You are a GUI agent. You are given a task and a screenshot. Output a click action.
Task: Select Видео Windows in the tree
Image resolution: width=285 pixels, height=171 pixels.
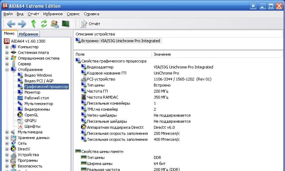point(38,75)
